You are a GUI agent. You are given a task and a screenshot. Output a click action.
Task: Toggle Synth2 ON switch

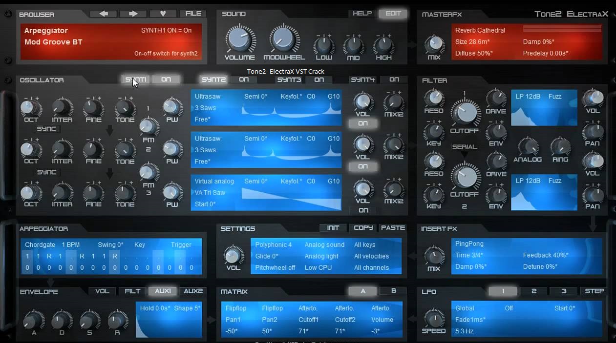[244, 80]
